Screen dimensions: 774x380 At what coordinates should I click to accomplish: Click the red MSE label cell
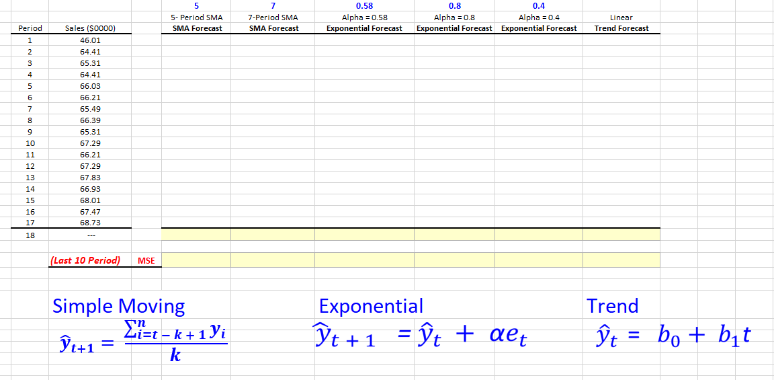[146, 260]
